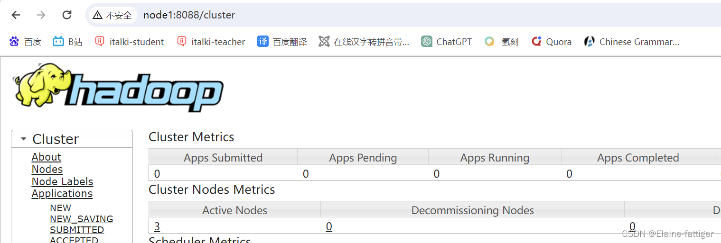Filter applications by SUBMITTED state
This screenshot has height=243, width=721.
coord(77,230)
